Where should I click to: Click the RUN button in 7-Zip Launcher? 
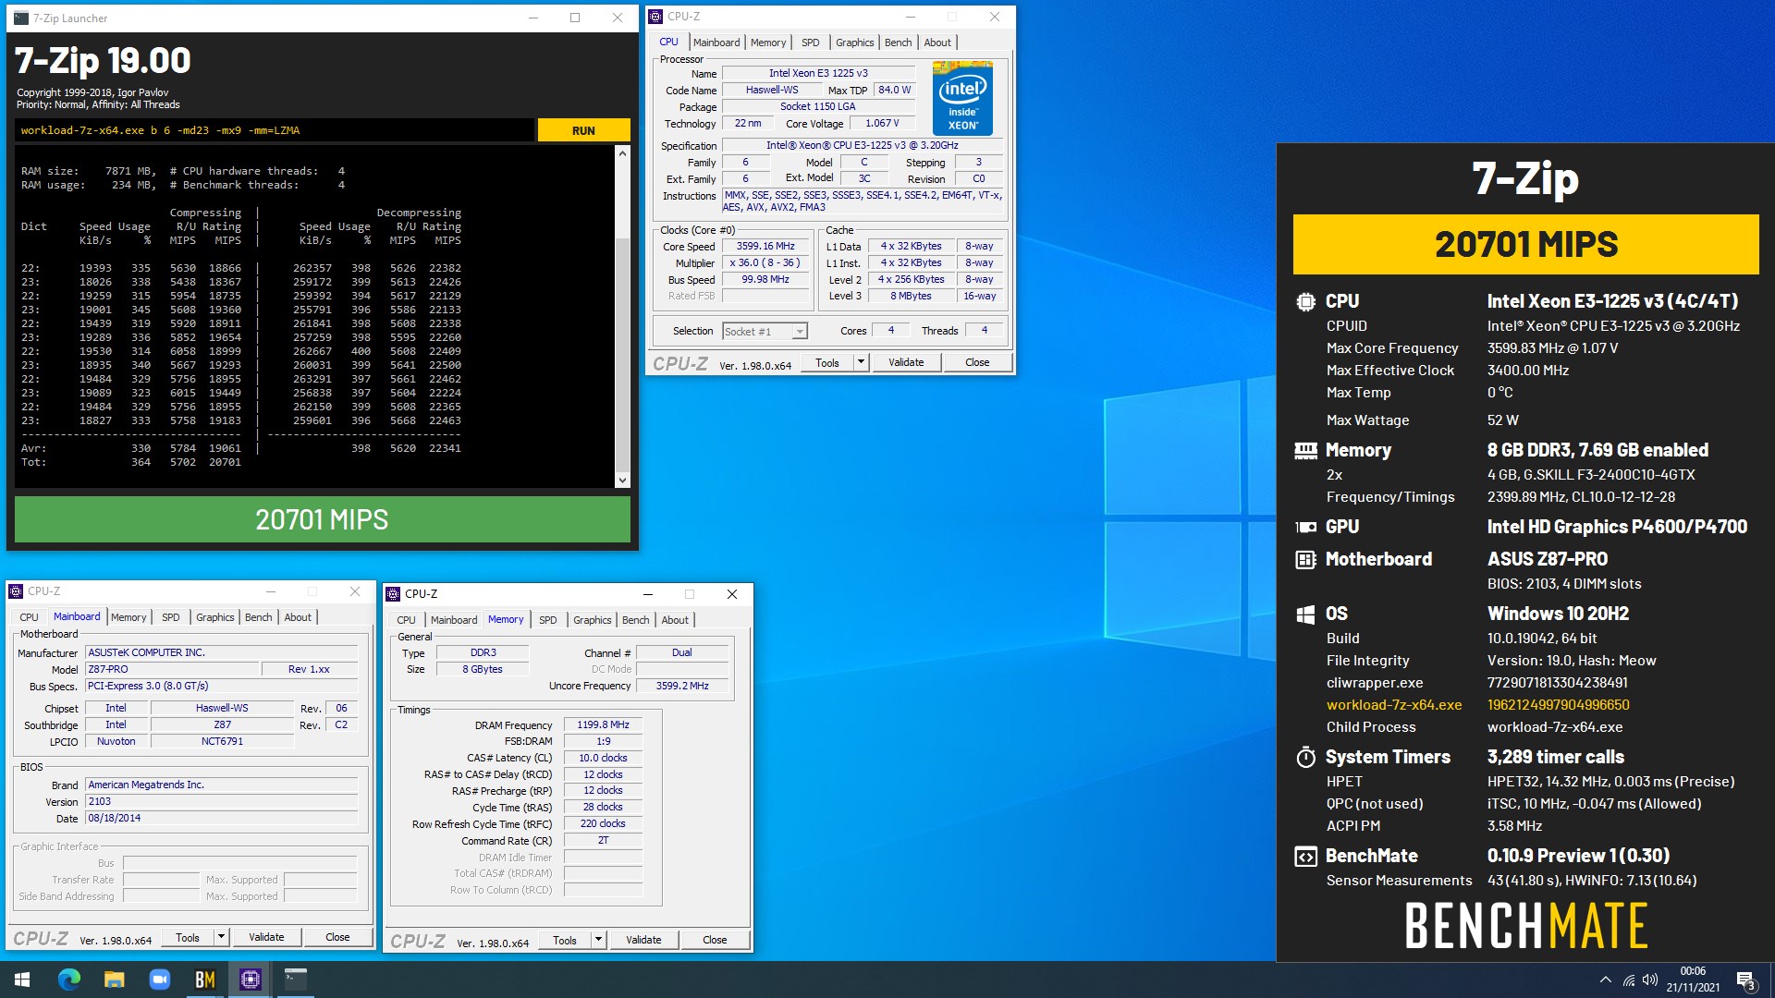point(583,130)
